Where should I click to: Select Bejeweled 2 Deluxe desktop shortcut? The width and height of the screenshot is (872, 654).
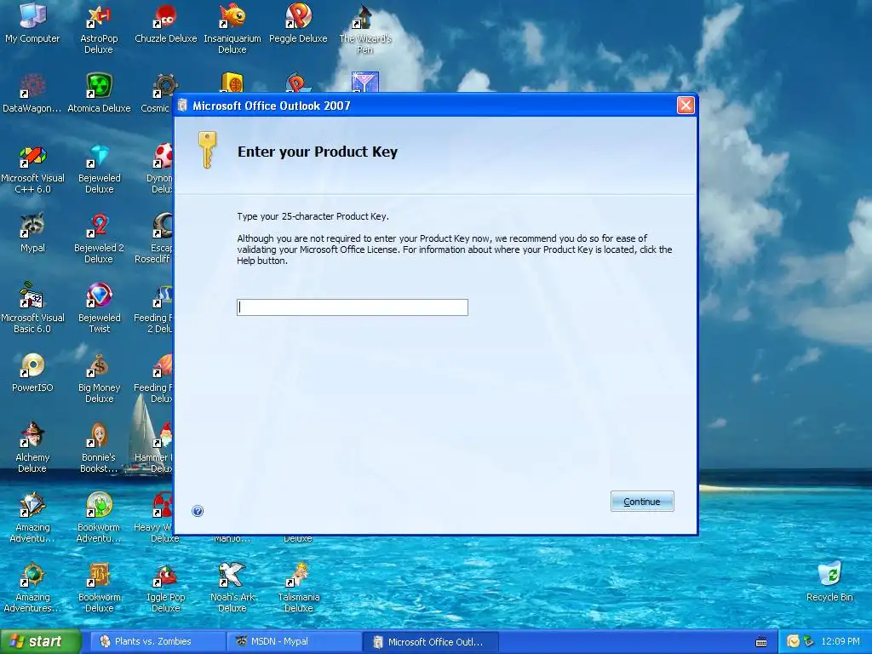99,238
